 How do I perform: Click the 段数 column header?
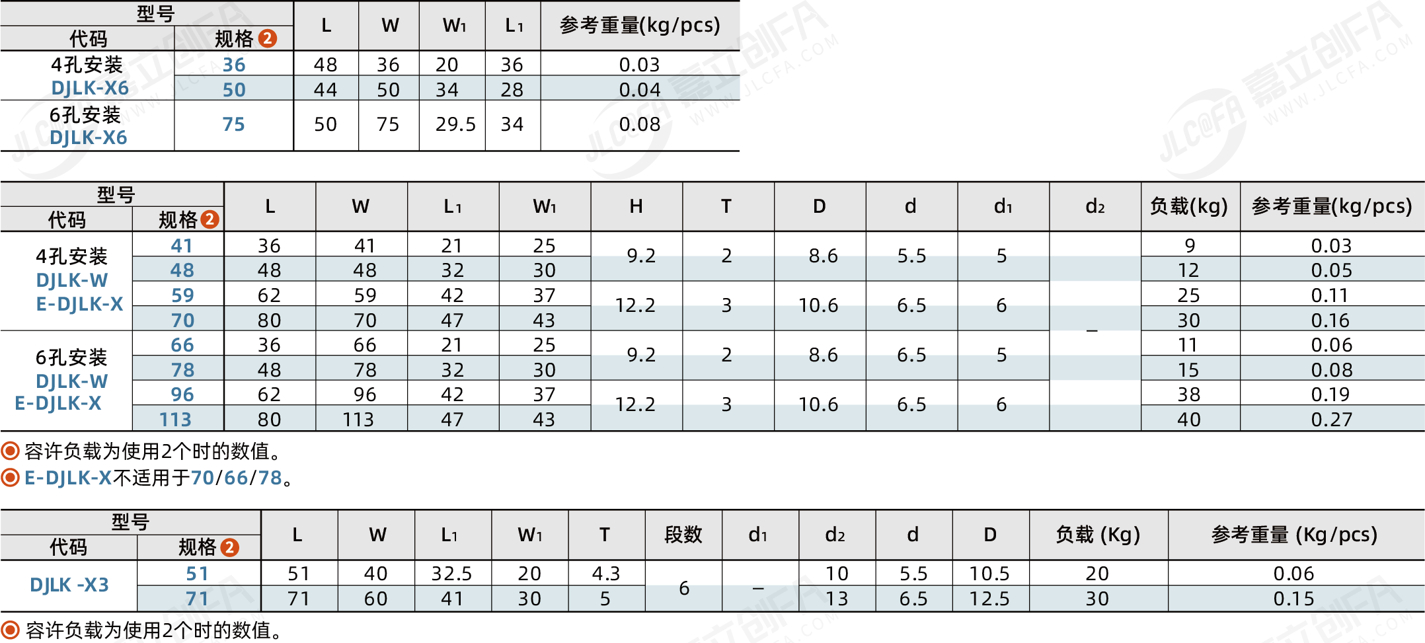(683, 535)
